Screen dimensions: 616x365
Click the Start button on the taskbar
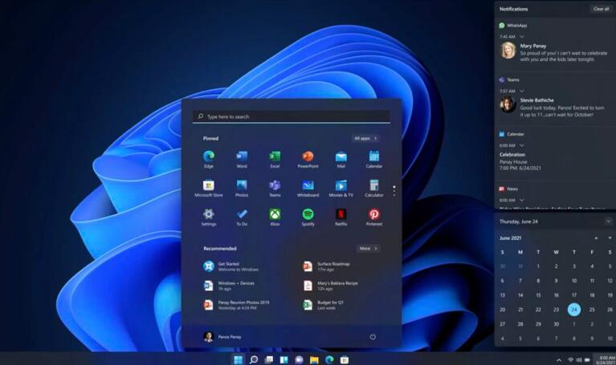(238, 359)
